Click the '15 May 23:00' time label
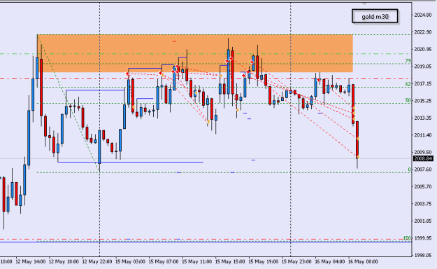437x269 pixels. pyautogui.click(x=296, y=262)
